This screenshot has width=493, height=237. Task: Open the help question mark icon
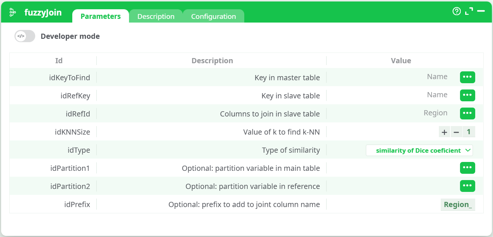click(x=457, y=11)
